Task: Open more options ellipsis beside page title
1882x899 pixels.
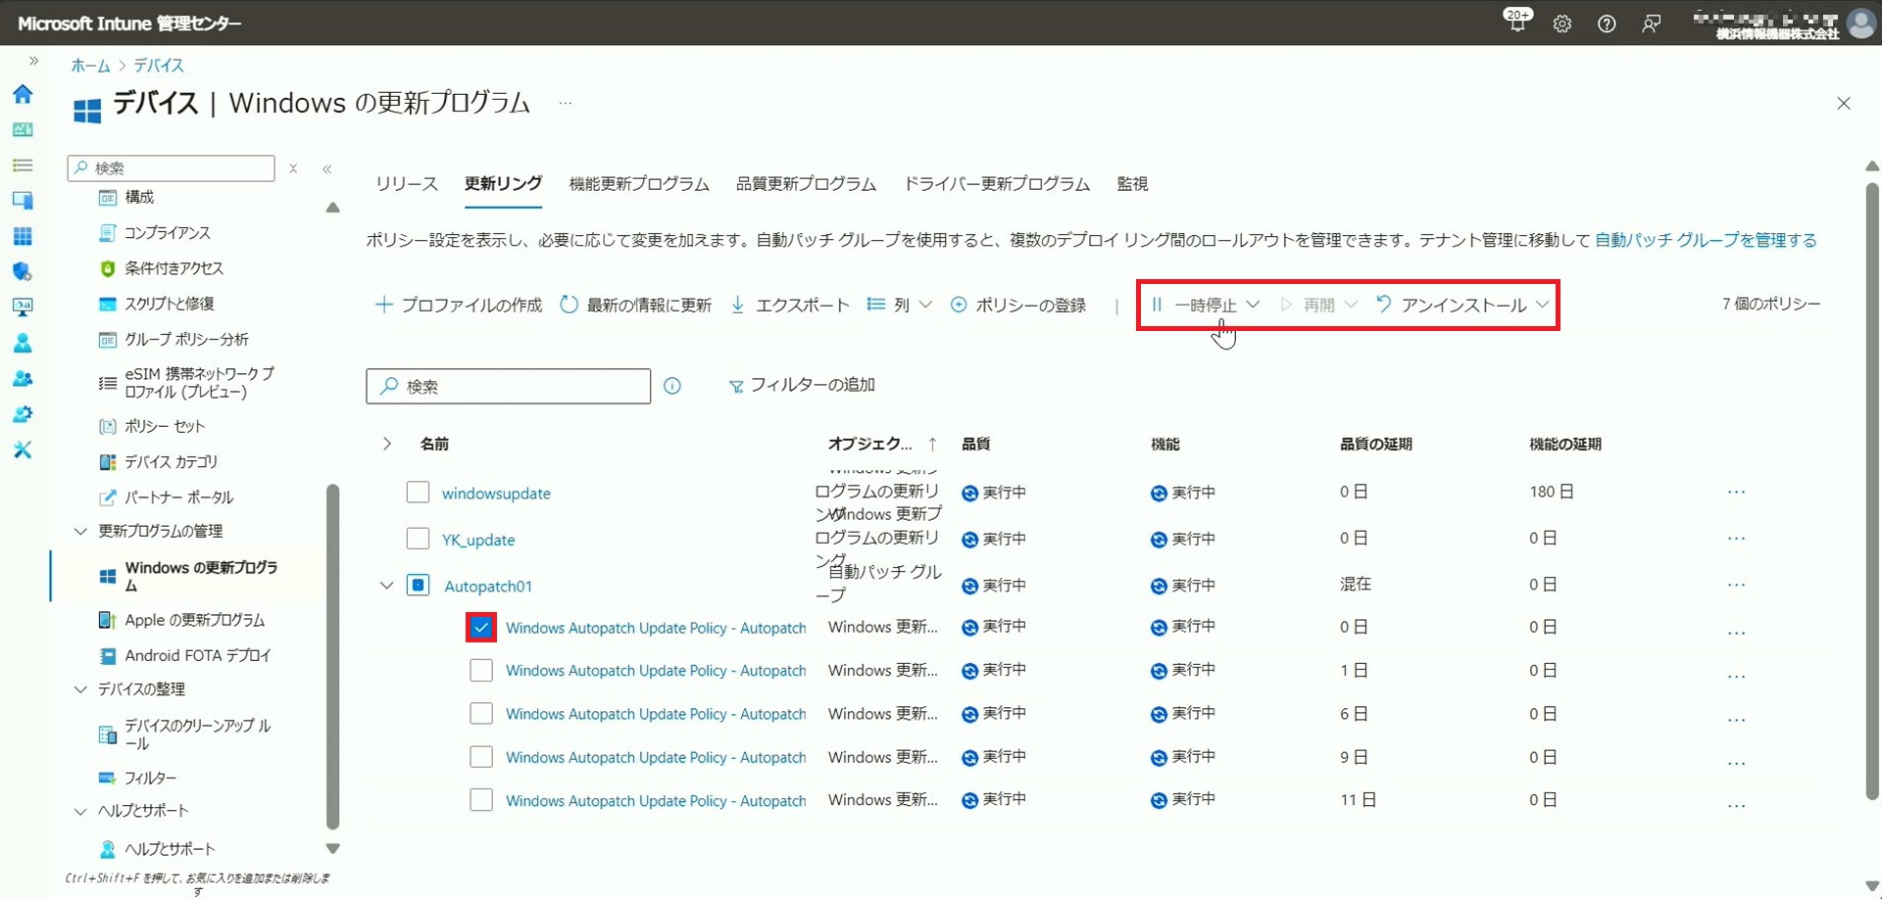Action: pyautogui.click(x=566, y=103)
